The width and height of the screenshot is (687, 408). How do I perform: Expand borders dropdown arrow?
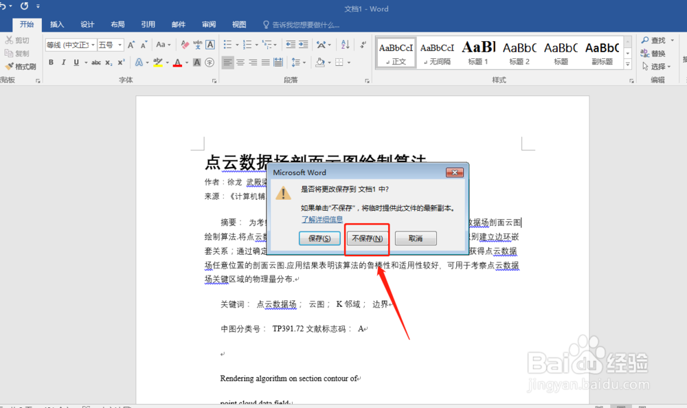(349, 63)
